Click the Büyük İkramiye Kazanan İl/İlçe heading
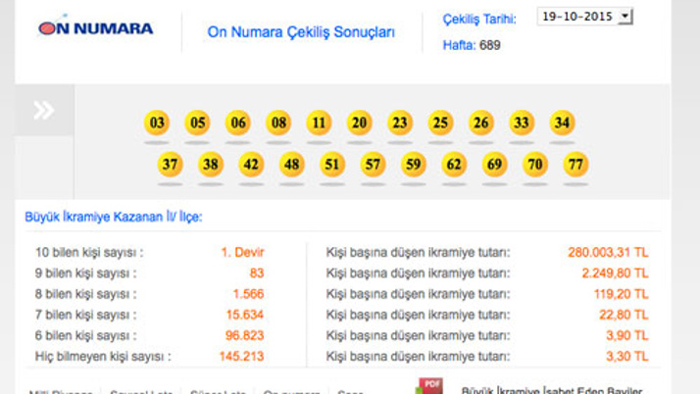Viewport: 700px width, 394px height. coord(114,217)
